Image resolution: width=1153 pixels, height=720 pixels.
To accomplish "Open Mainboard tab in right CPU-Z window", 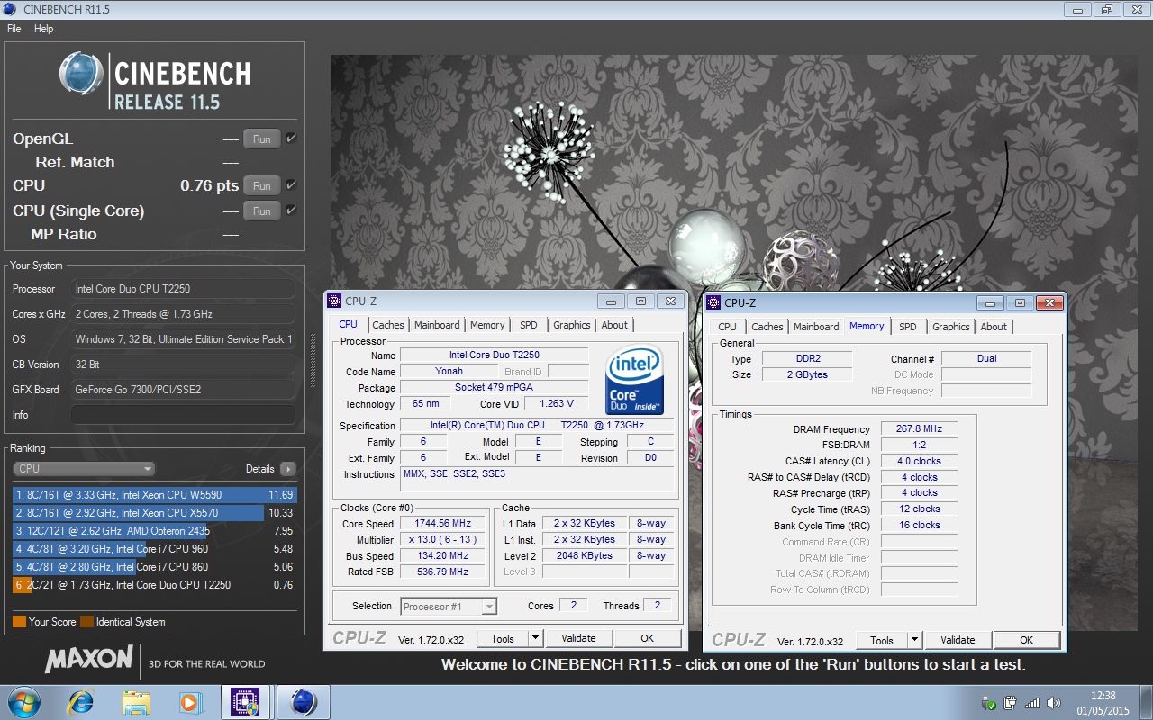I will 816,327.
